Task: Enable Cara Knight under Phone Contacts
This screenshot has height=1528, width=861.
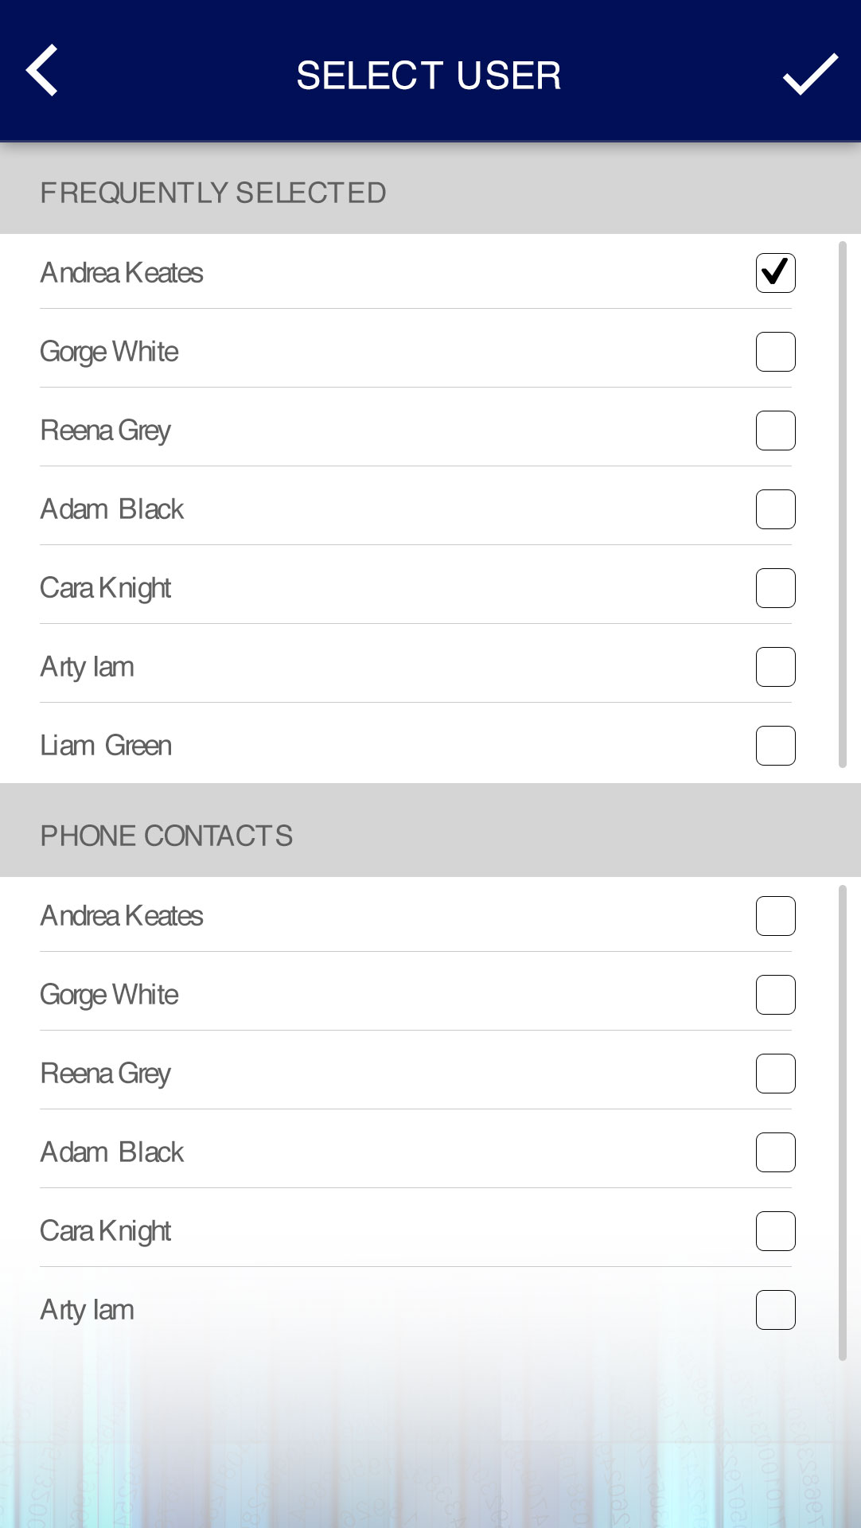Action: 775,1231
